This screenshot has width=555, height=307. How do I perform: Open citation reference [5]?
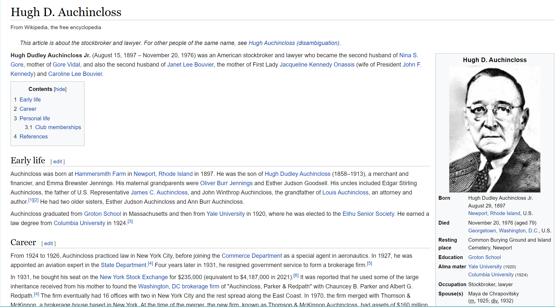(370, 264)
